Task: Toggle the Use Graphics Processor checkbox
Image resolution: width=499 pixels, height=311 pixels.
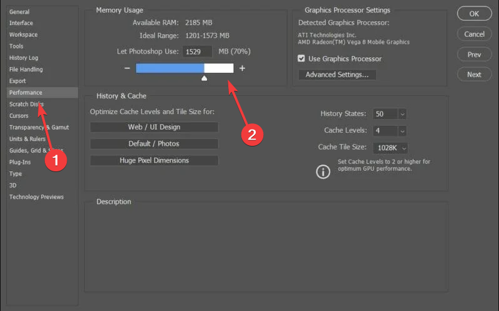Action: 301,59
